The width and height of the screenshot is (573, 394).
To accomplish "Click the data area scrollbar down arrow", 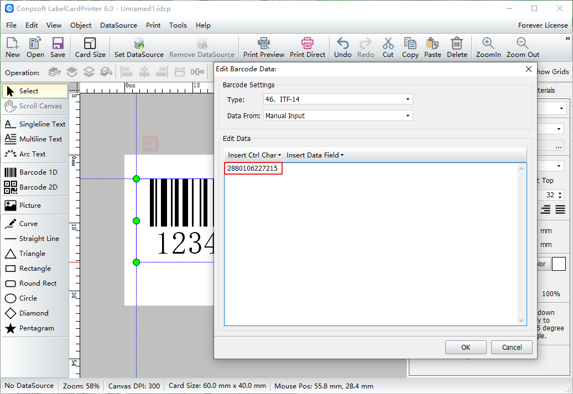I will click(x=522, y=321).
